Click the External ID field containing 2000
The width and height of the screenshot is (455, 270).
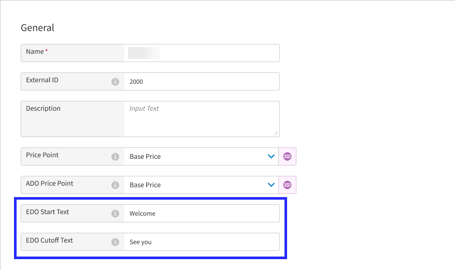202,82
